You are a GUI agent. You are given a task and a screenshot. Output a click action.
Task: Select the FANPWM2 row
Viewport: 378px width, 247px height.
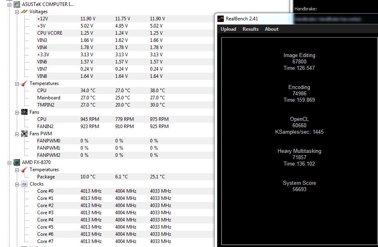point(125,155)
